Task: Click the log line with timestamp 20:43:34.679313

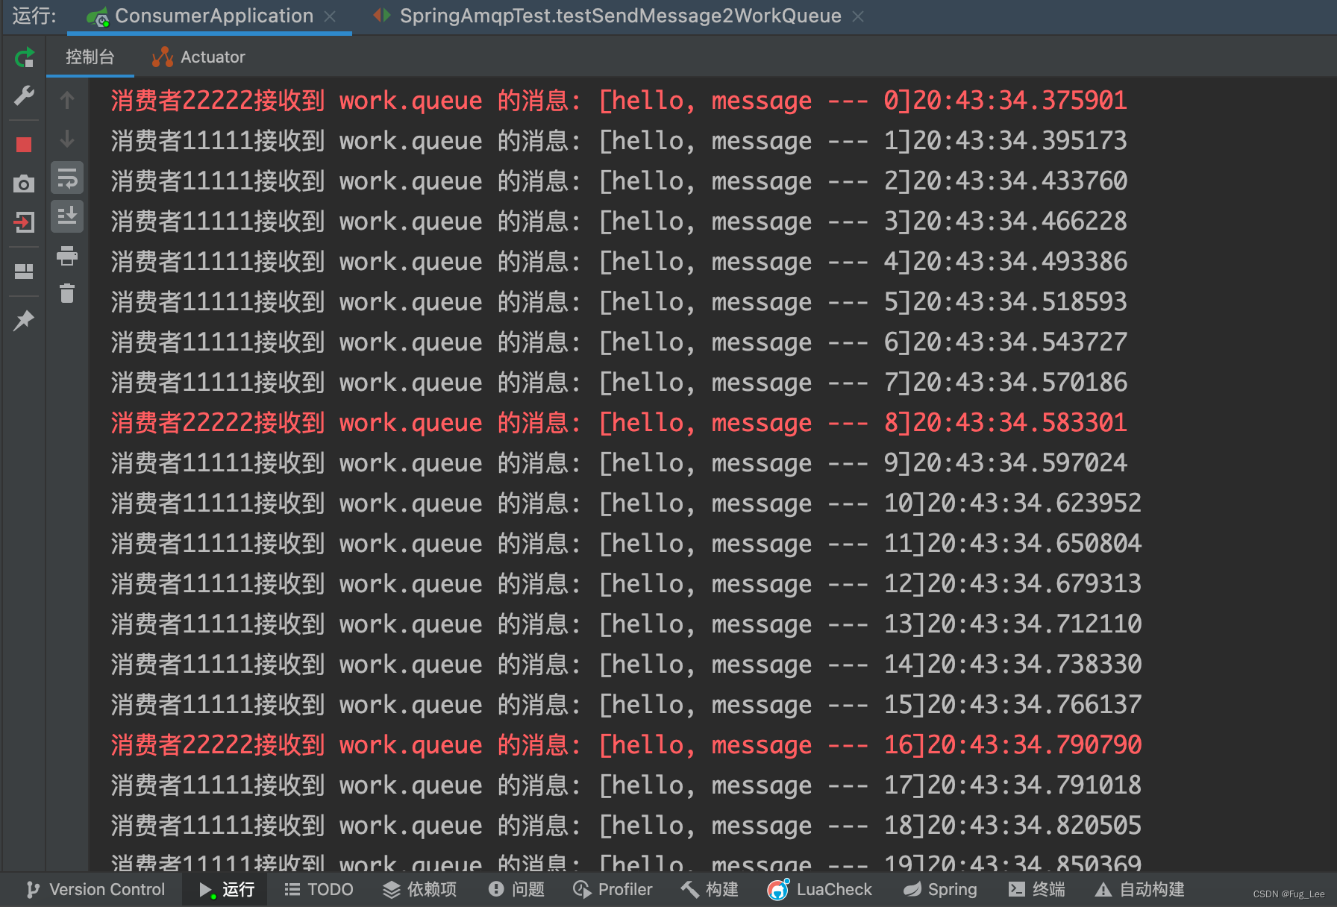Action: tap(626, 583)
